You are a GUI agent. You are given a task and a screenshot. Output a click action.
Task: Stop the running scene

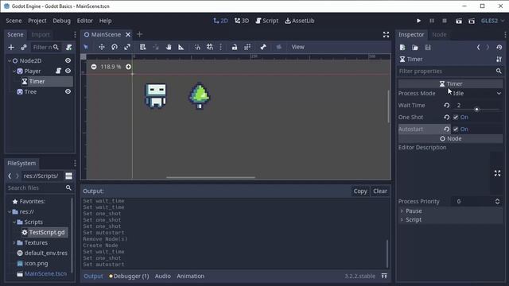(x=445, y=21)
